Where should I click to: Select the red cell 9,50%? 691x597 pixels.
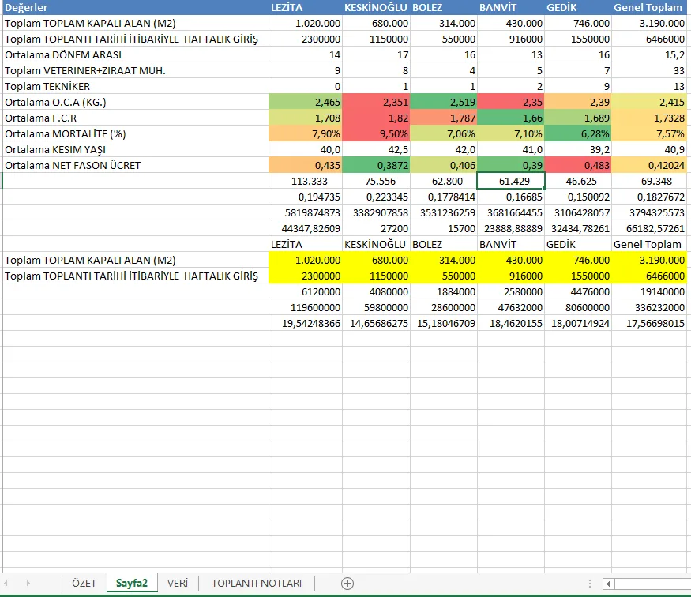376,134
